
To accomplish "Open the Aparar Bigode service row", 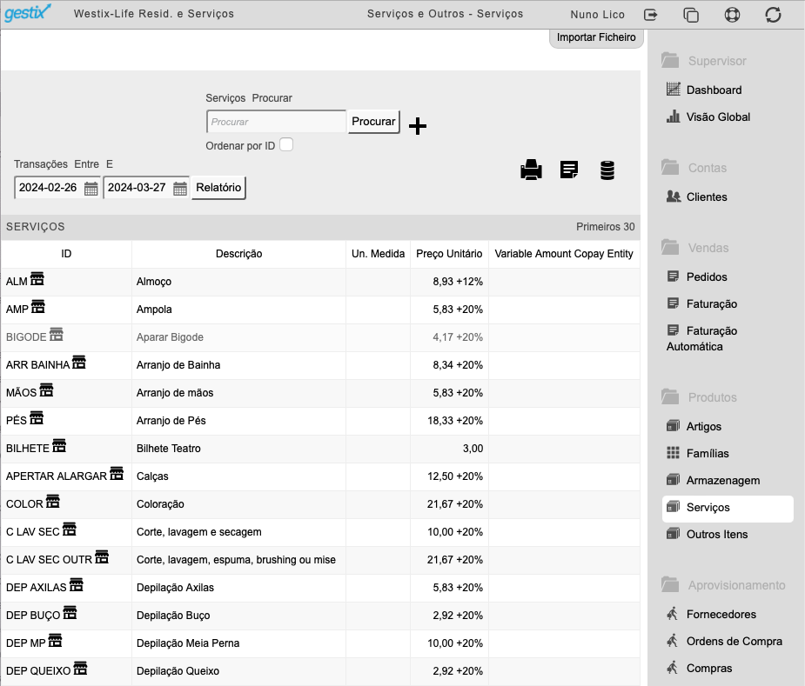I will [x=320, y=337].
